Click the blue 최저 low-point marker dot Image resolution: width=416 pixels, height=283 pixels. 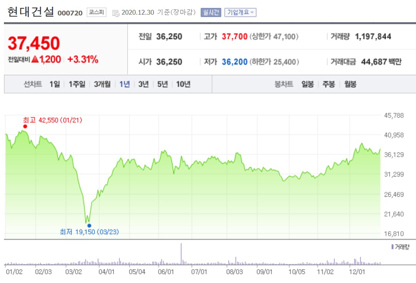point(89,226)
